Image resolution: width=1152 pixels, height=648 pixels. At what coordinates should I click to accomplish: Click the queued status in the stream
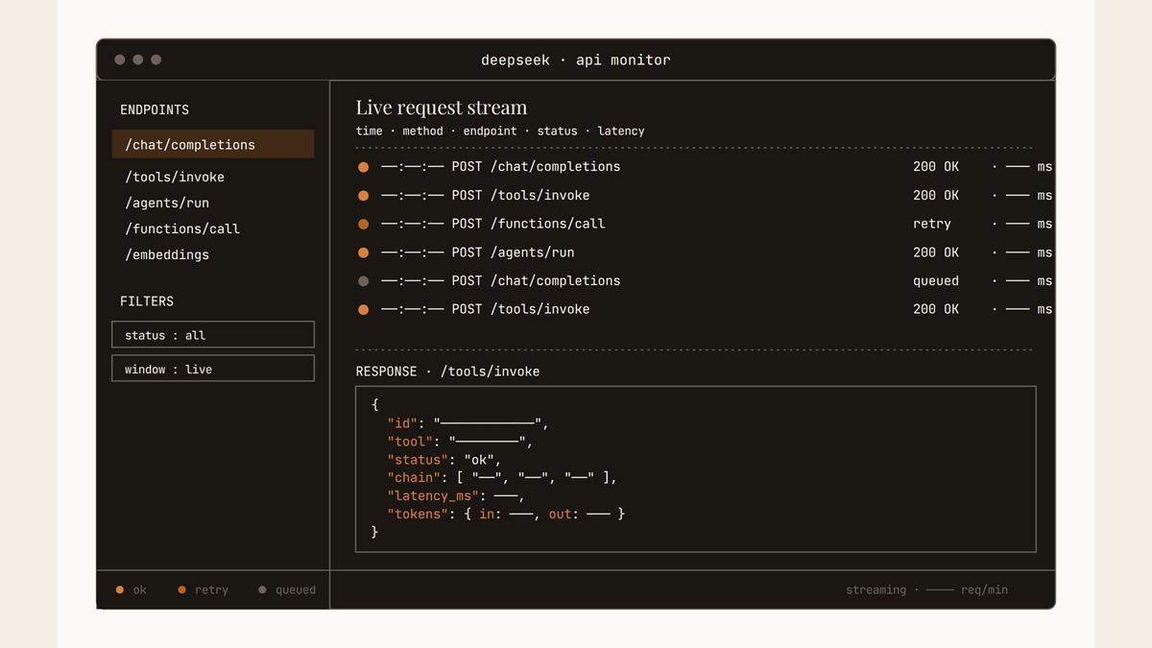[x=936, y=281]
